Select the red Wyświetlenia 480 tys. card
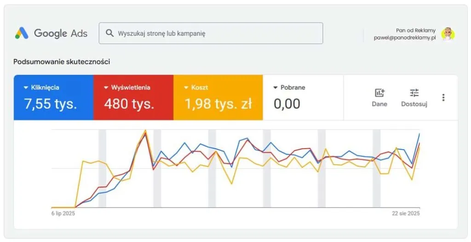This screenshot has height=242, width=471. [133, 98]
